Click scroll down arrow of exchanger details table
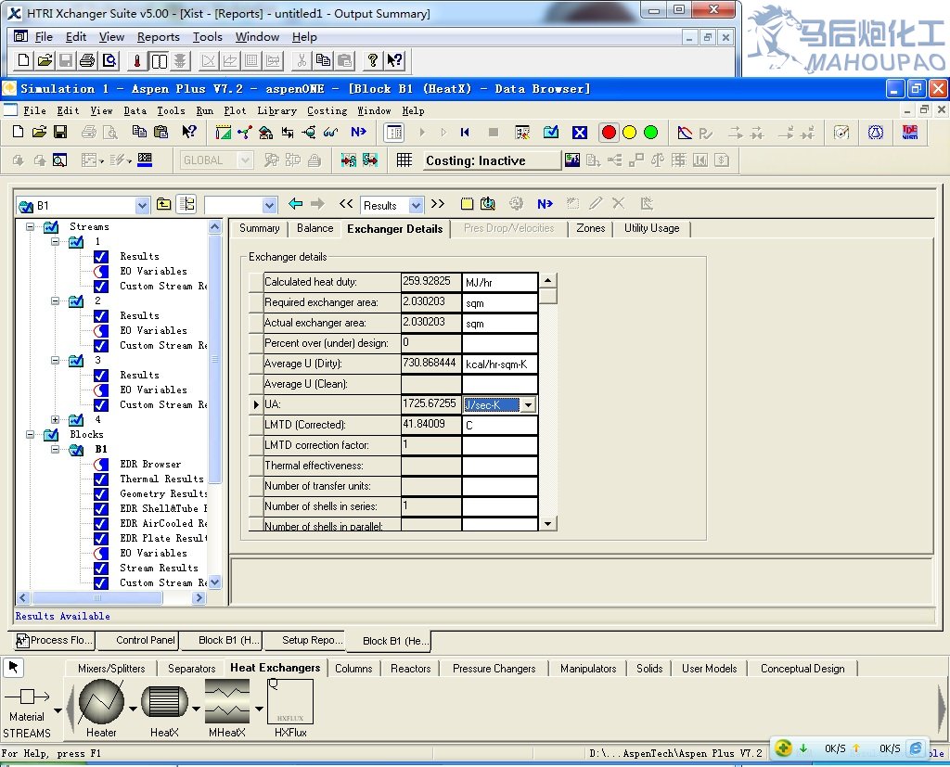The width and height of the screenshot is (950, 767). click(x=547, y=523)
